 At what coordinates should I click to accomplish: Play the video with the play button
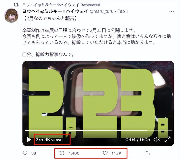[x=29, y=140]
